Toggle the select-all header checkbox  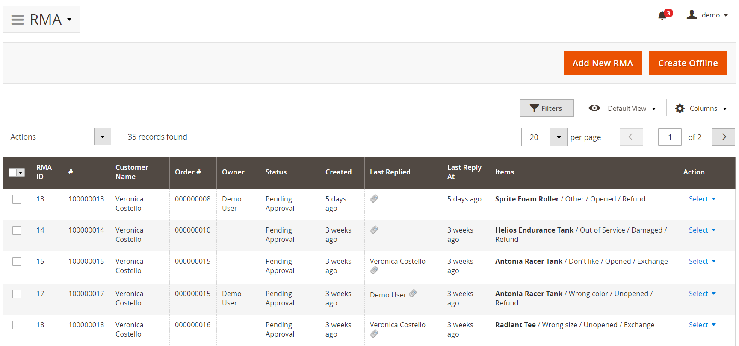13,172
